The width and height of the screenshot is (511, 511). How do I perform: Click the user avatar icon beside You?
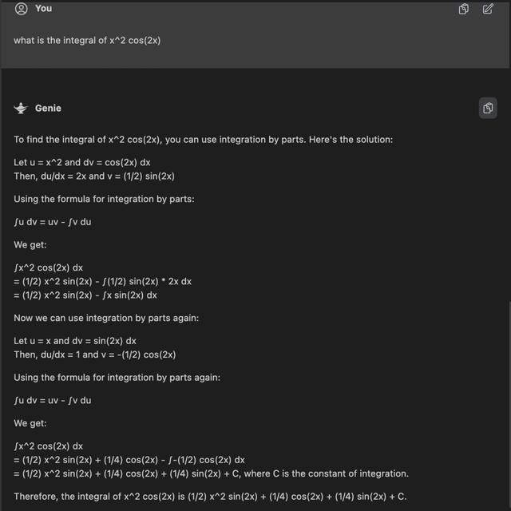pyautogui.click(x=21, y=8)
